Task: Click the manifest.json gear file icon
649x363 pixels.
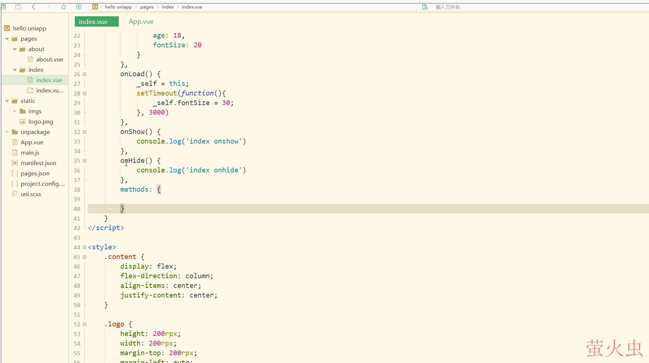Action: coord(15,163)
